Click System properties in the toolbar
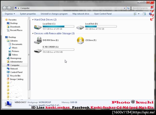Viewport: 156px width, 115px height. coord(28,14)
